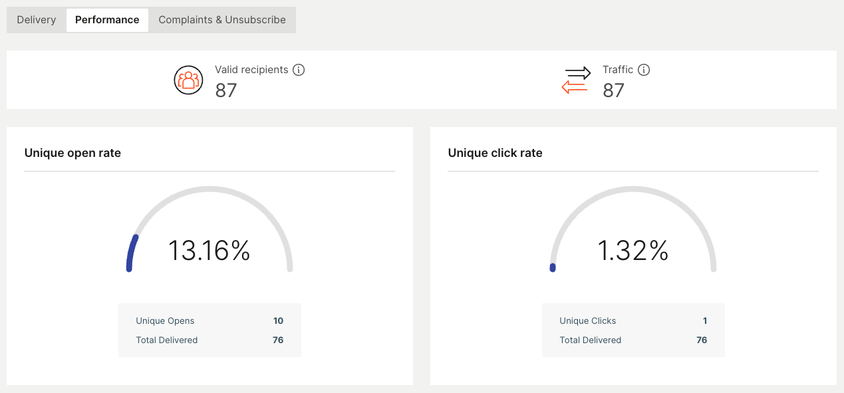Viewport: 844px width, 393px height.
Task: Click the Valid recipients count of 87
Action: [226, 90]
